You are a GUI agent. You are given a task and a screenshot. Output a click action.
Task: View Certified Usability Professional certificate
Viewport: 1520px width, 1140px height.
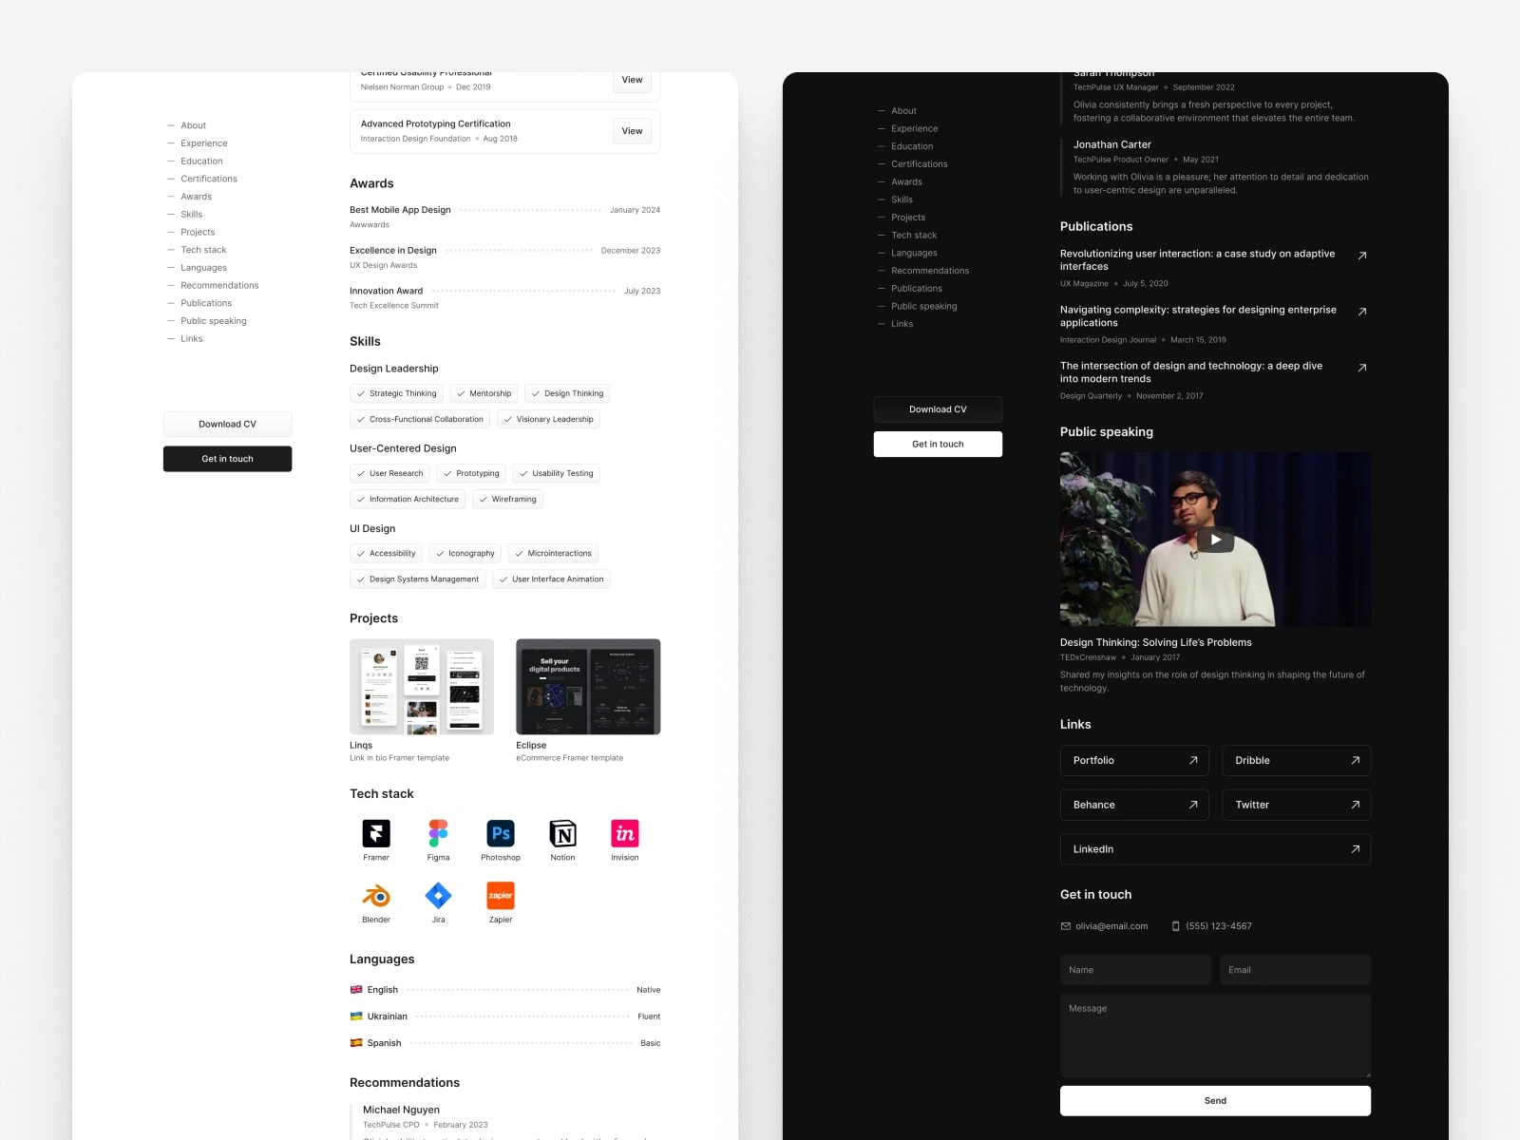(x=632, y=82)
